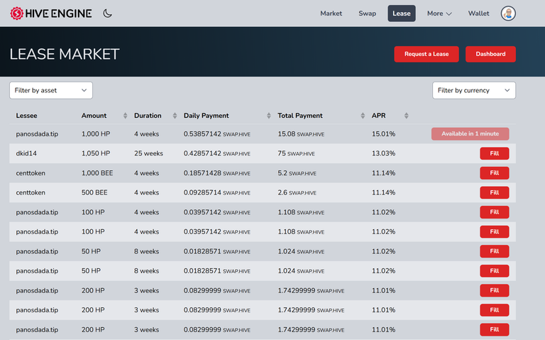Sort by APR column arrows
The height and width of the screenshot is (340, 545).
click(406, 116)
